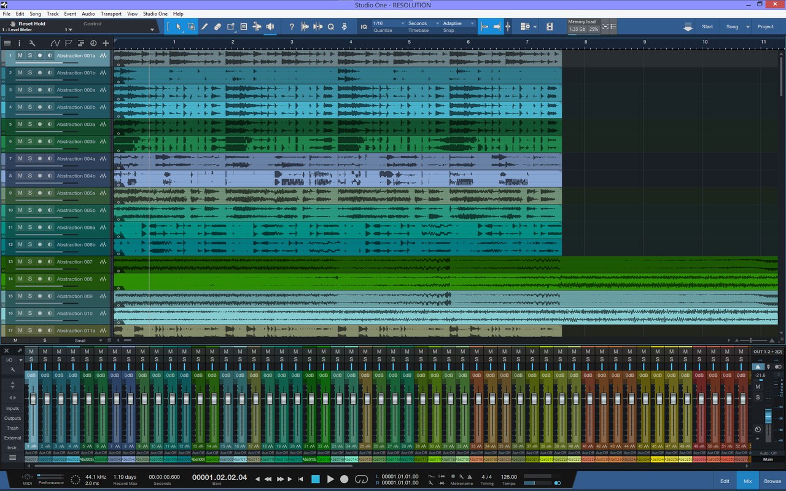
Task: Switch to the Project page
Action: [766, 26]
